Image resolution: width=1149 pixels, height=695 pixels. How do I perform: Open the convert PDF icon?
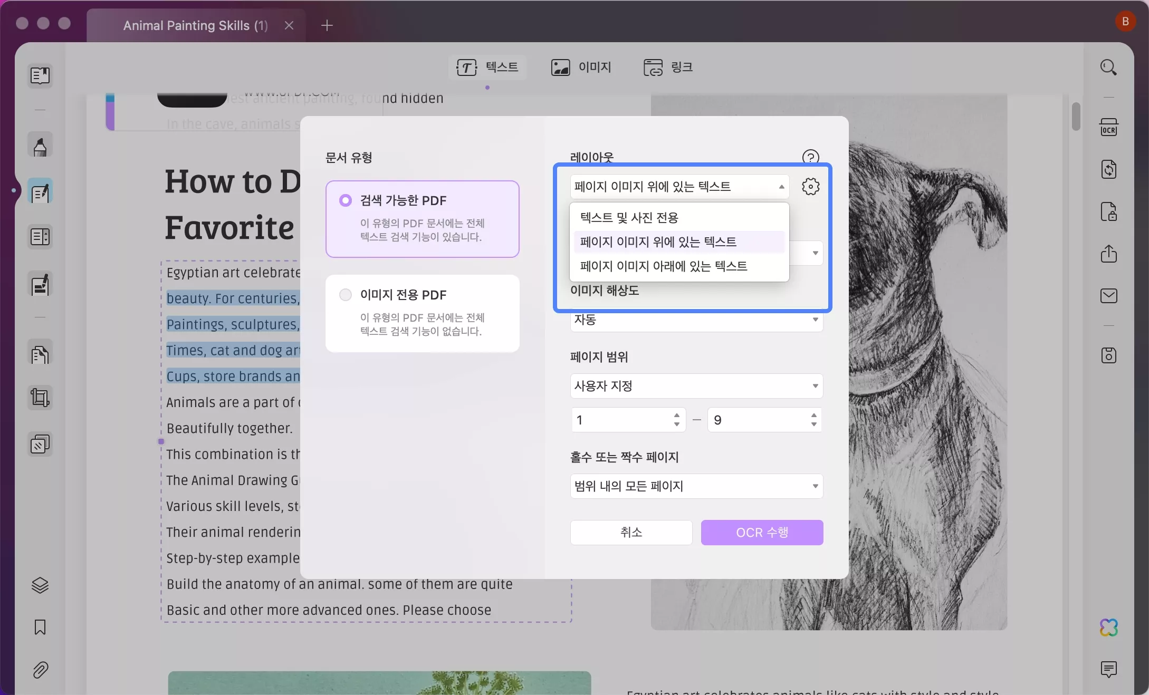pos(1108,170)
